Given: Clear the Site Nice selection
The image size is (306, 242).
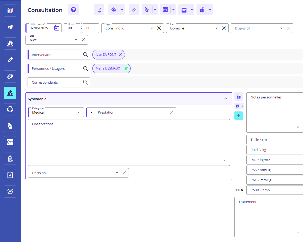Looking at the screenshot, I should pos(83,40).
